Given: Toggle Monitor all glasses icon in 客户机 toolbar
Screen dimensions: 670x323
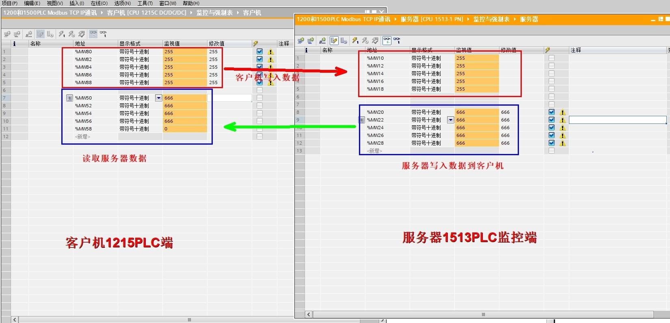Looking at the screenshot, I should coord(93,34).
